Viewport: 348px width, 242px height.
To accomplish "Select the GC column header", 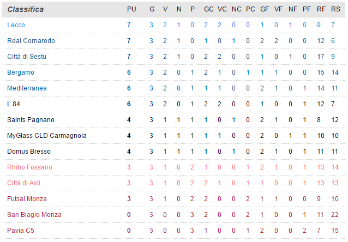I will 208,9.
